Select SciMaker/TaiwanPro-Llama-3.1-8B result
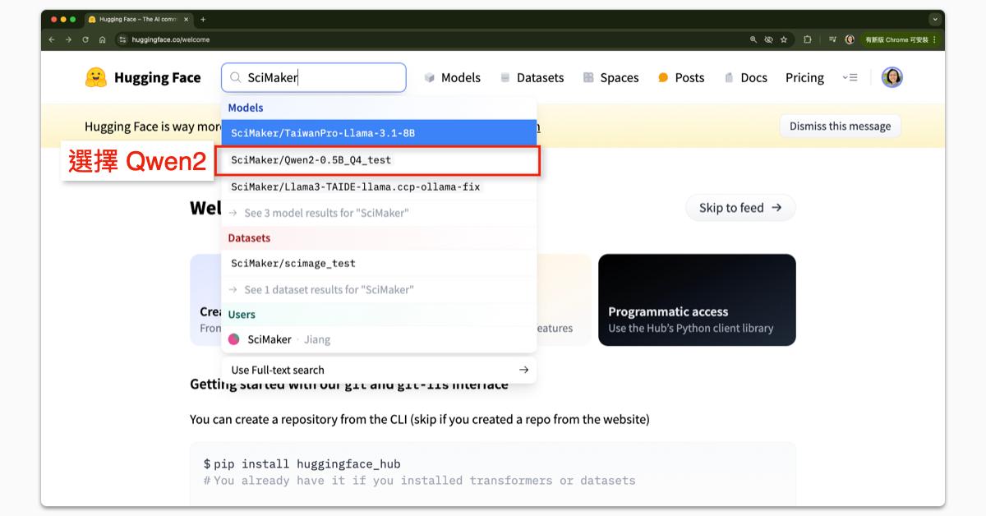The image size is (986, 516). point(379,132)
